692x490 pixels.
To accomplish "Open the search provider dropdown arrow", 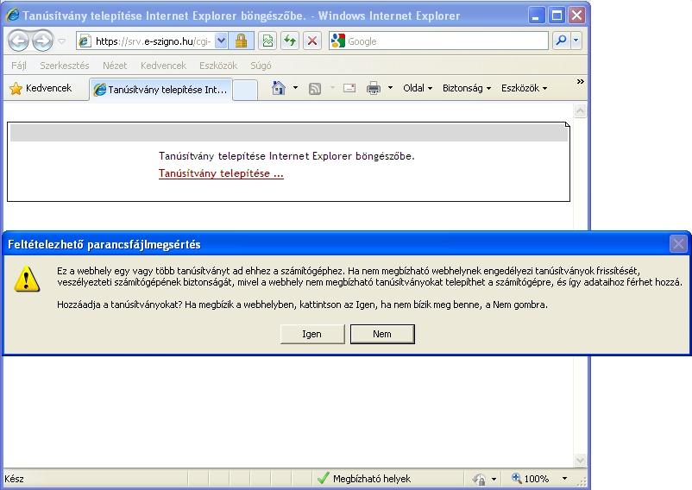I will (x=576, y=41).
